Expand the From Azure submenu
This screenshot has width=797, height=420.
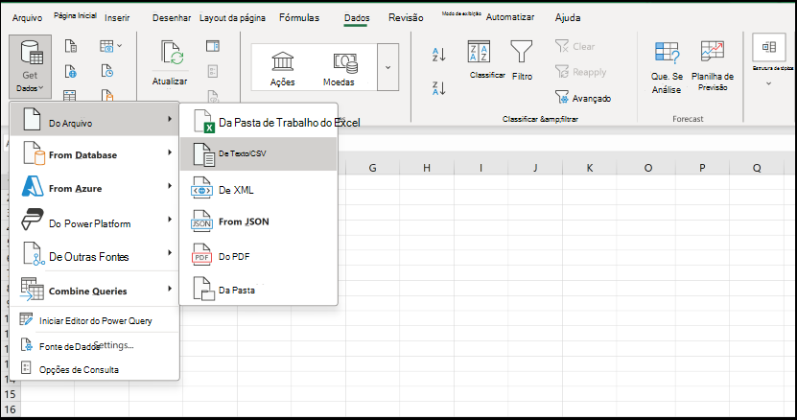click(x=95, y=187)
